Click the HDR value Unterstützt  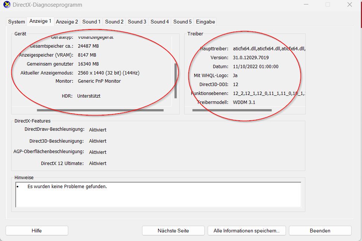click(89, 96)
